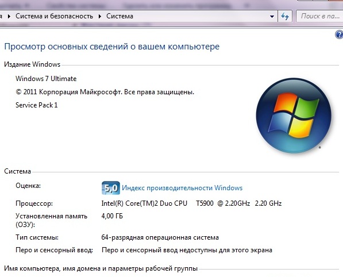Click the Тип системы: label

(x=37, y=237)
